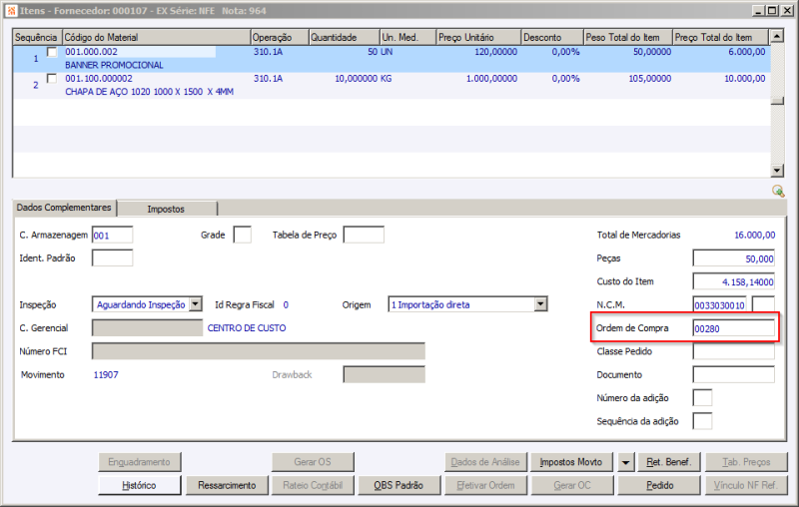Image resolution: width=799 pixels, height=507 pixels.
Task: Click the unit price 1.000,00000 cell
Action: coord(491,79)
